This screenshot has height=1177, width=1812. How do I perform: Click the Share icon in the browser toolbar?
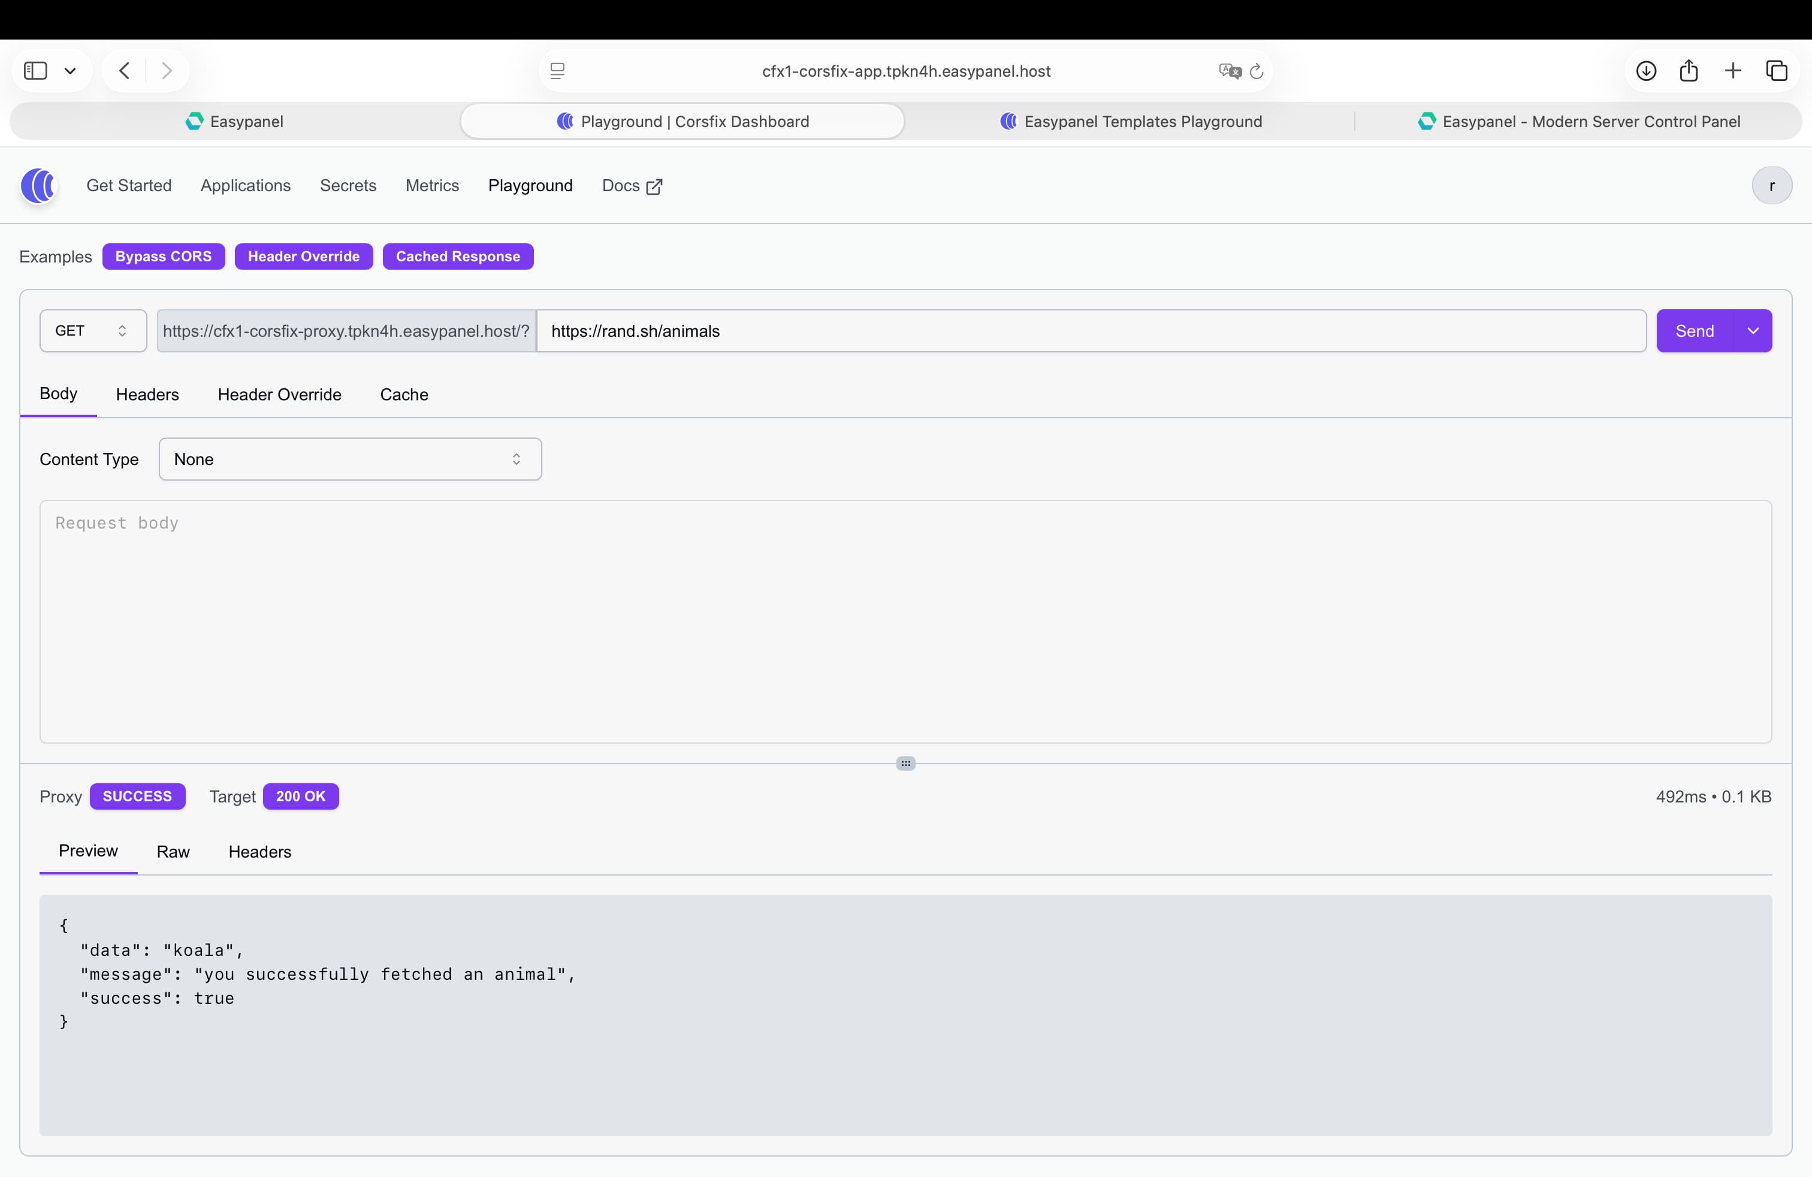pos(1689,70)
